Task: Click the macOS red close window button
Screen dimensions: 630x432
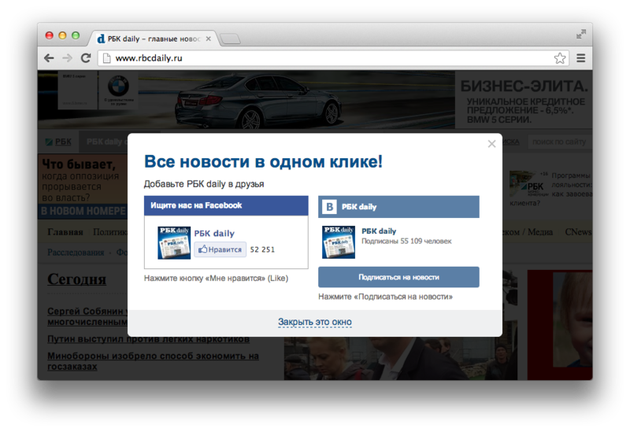Action: [x=50, y=35]
